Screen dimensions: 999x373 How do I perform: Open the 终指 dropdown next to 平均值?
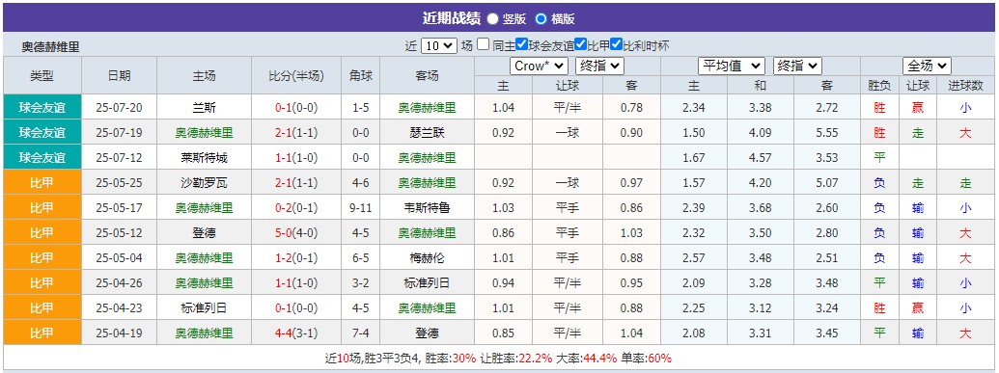click(x=797, y=66)
